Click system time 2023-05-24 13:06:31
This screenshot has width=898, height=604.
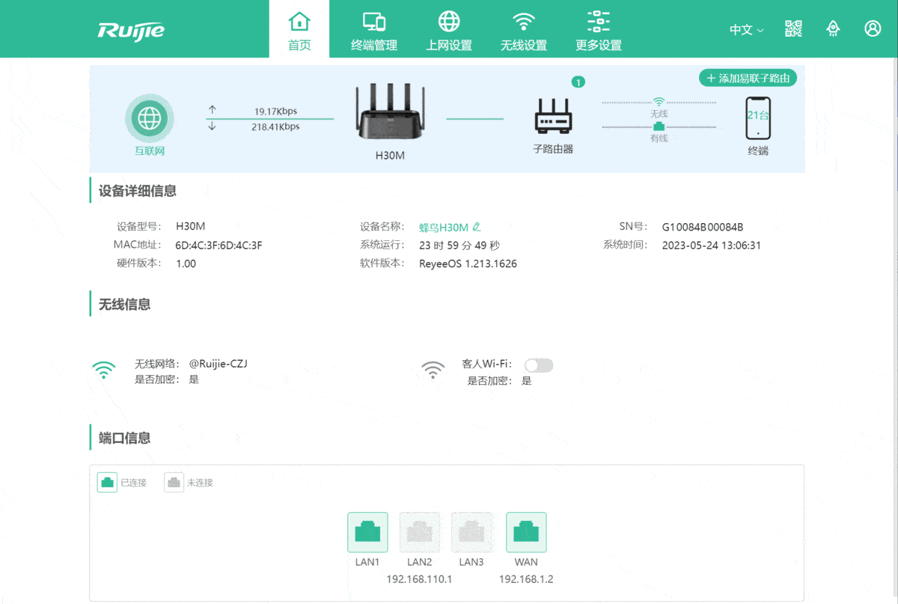[712, 245]
